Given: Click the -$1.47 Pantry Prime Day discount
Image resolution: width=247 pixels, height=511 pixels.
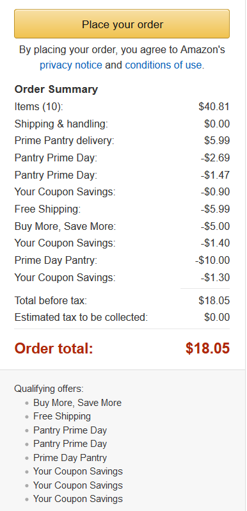Looking at the screenshot, I should click(215, 175).
